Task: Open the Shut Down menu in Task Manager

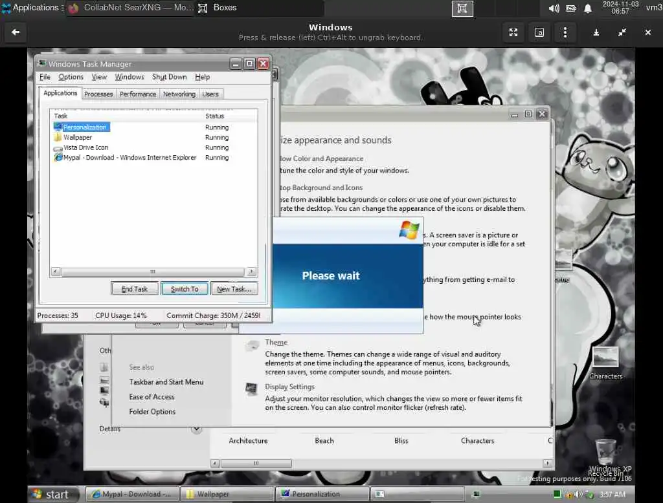Action: (x=169, y=77)
